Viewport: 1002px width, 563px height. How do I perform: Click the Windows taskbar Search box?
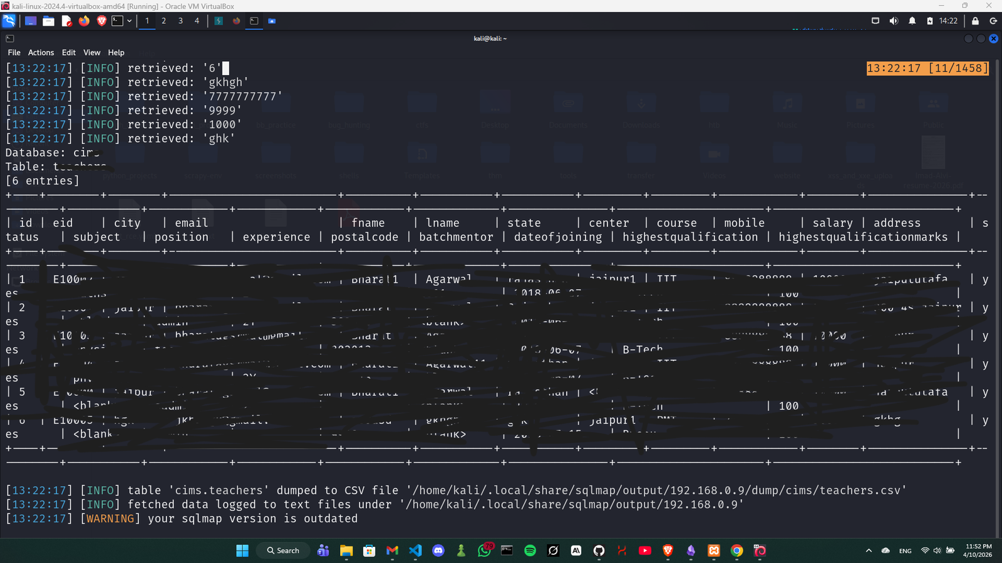[x=283, y=550]
